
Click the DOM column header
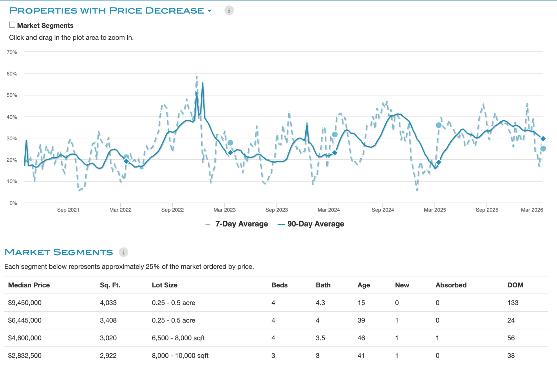(515, 285)
